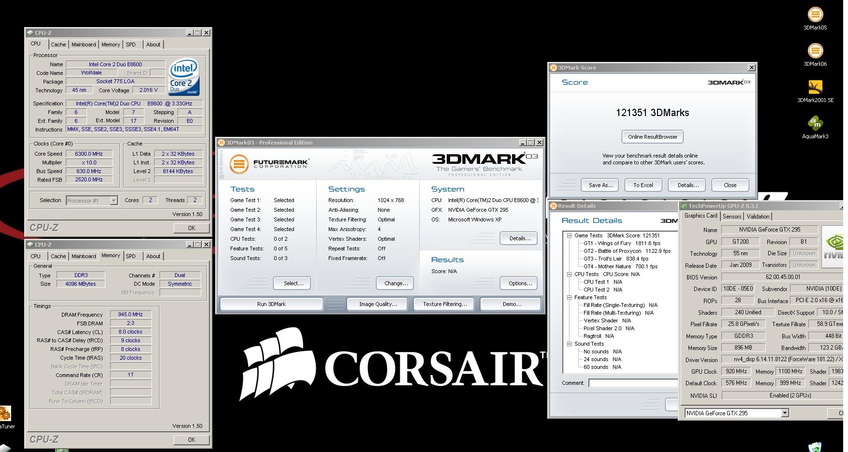Click Run 3DMark button

coord(271,304)
